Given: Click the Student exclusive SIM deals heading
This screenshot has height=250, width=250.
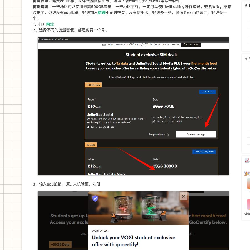Looking at the screenshot, I should coord(151,55).
